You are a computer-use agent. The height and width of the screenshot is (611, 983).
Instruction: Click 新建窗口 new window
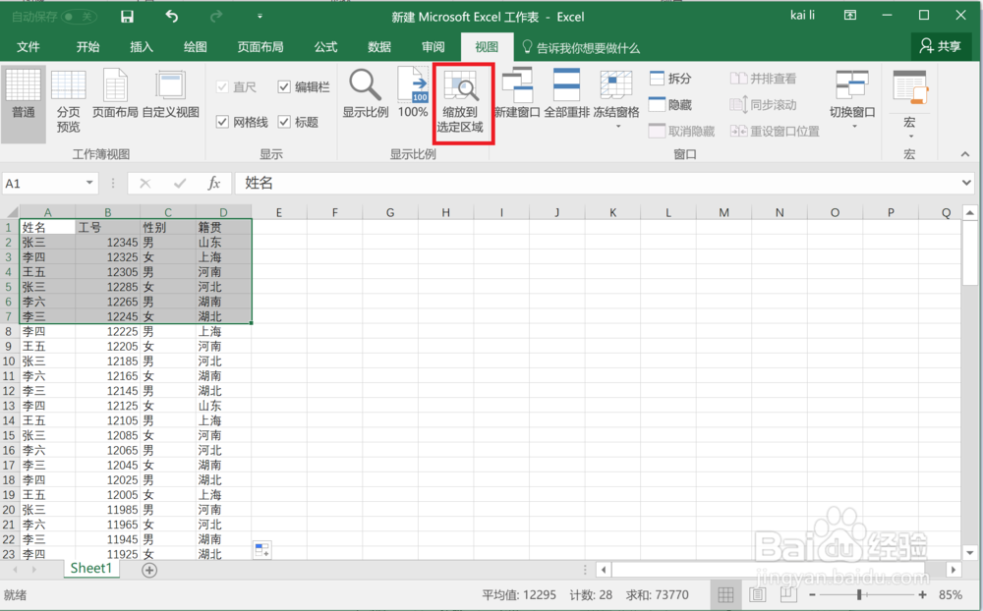(x=517, y=94)
